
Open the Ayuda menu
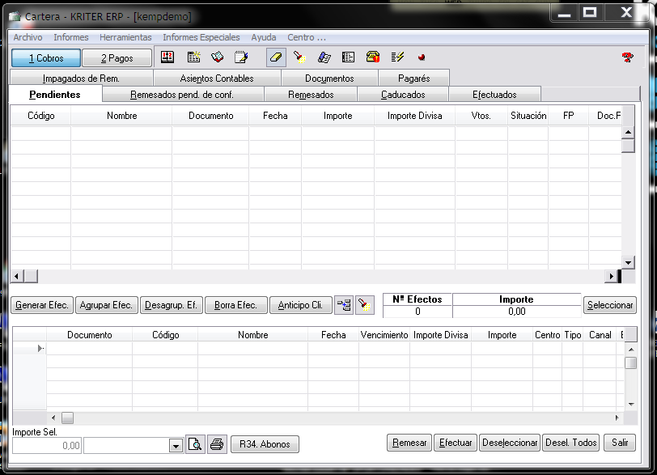click(264, 37)
